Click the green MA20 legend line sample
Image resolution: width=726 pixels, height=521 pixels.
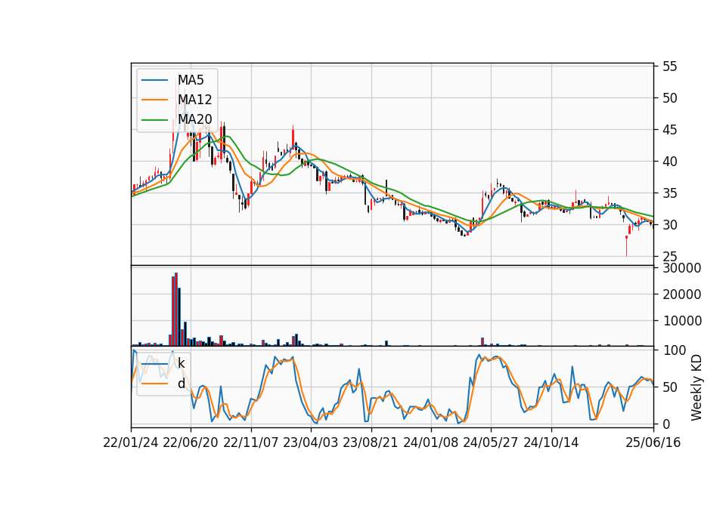pyautogui.click(x=154, y=119)
